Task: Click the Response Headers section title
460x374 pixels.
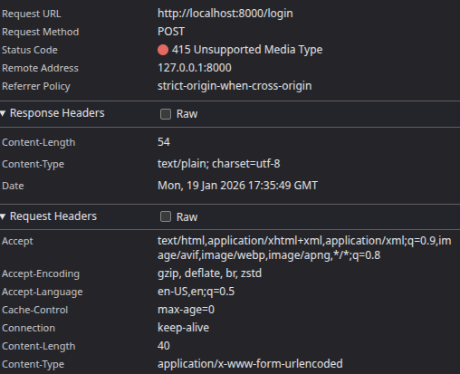Action: tap(57, 113)
